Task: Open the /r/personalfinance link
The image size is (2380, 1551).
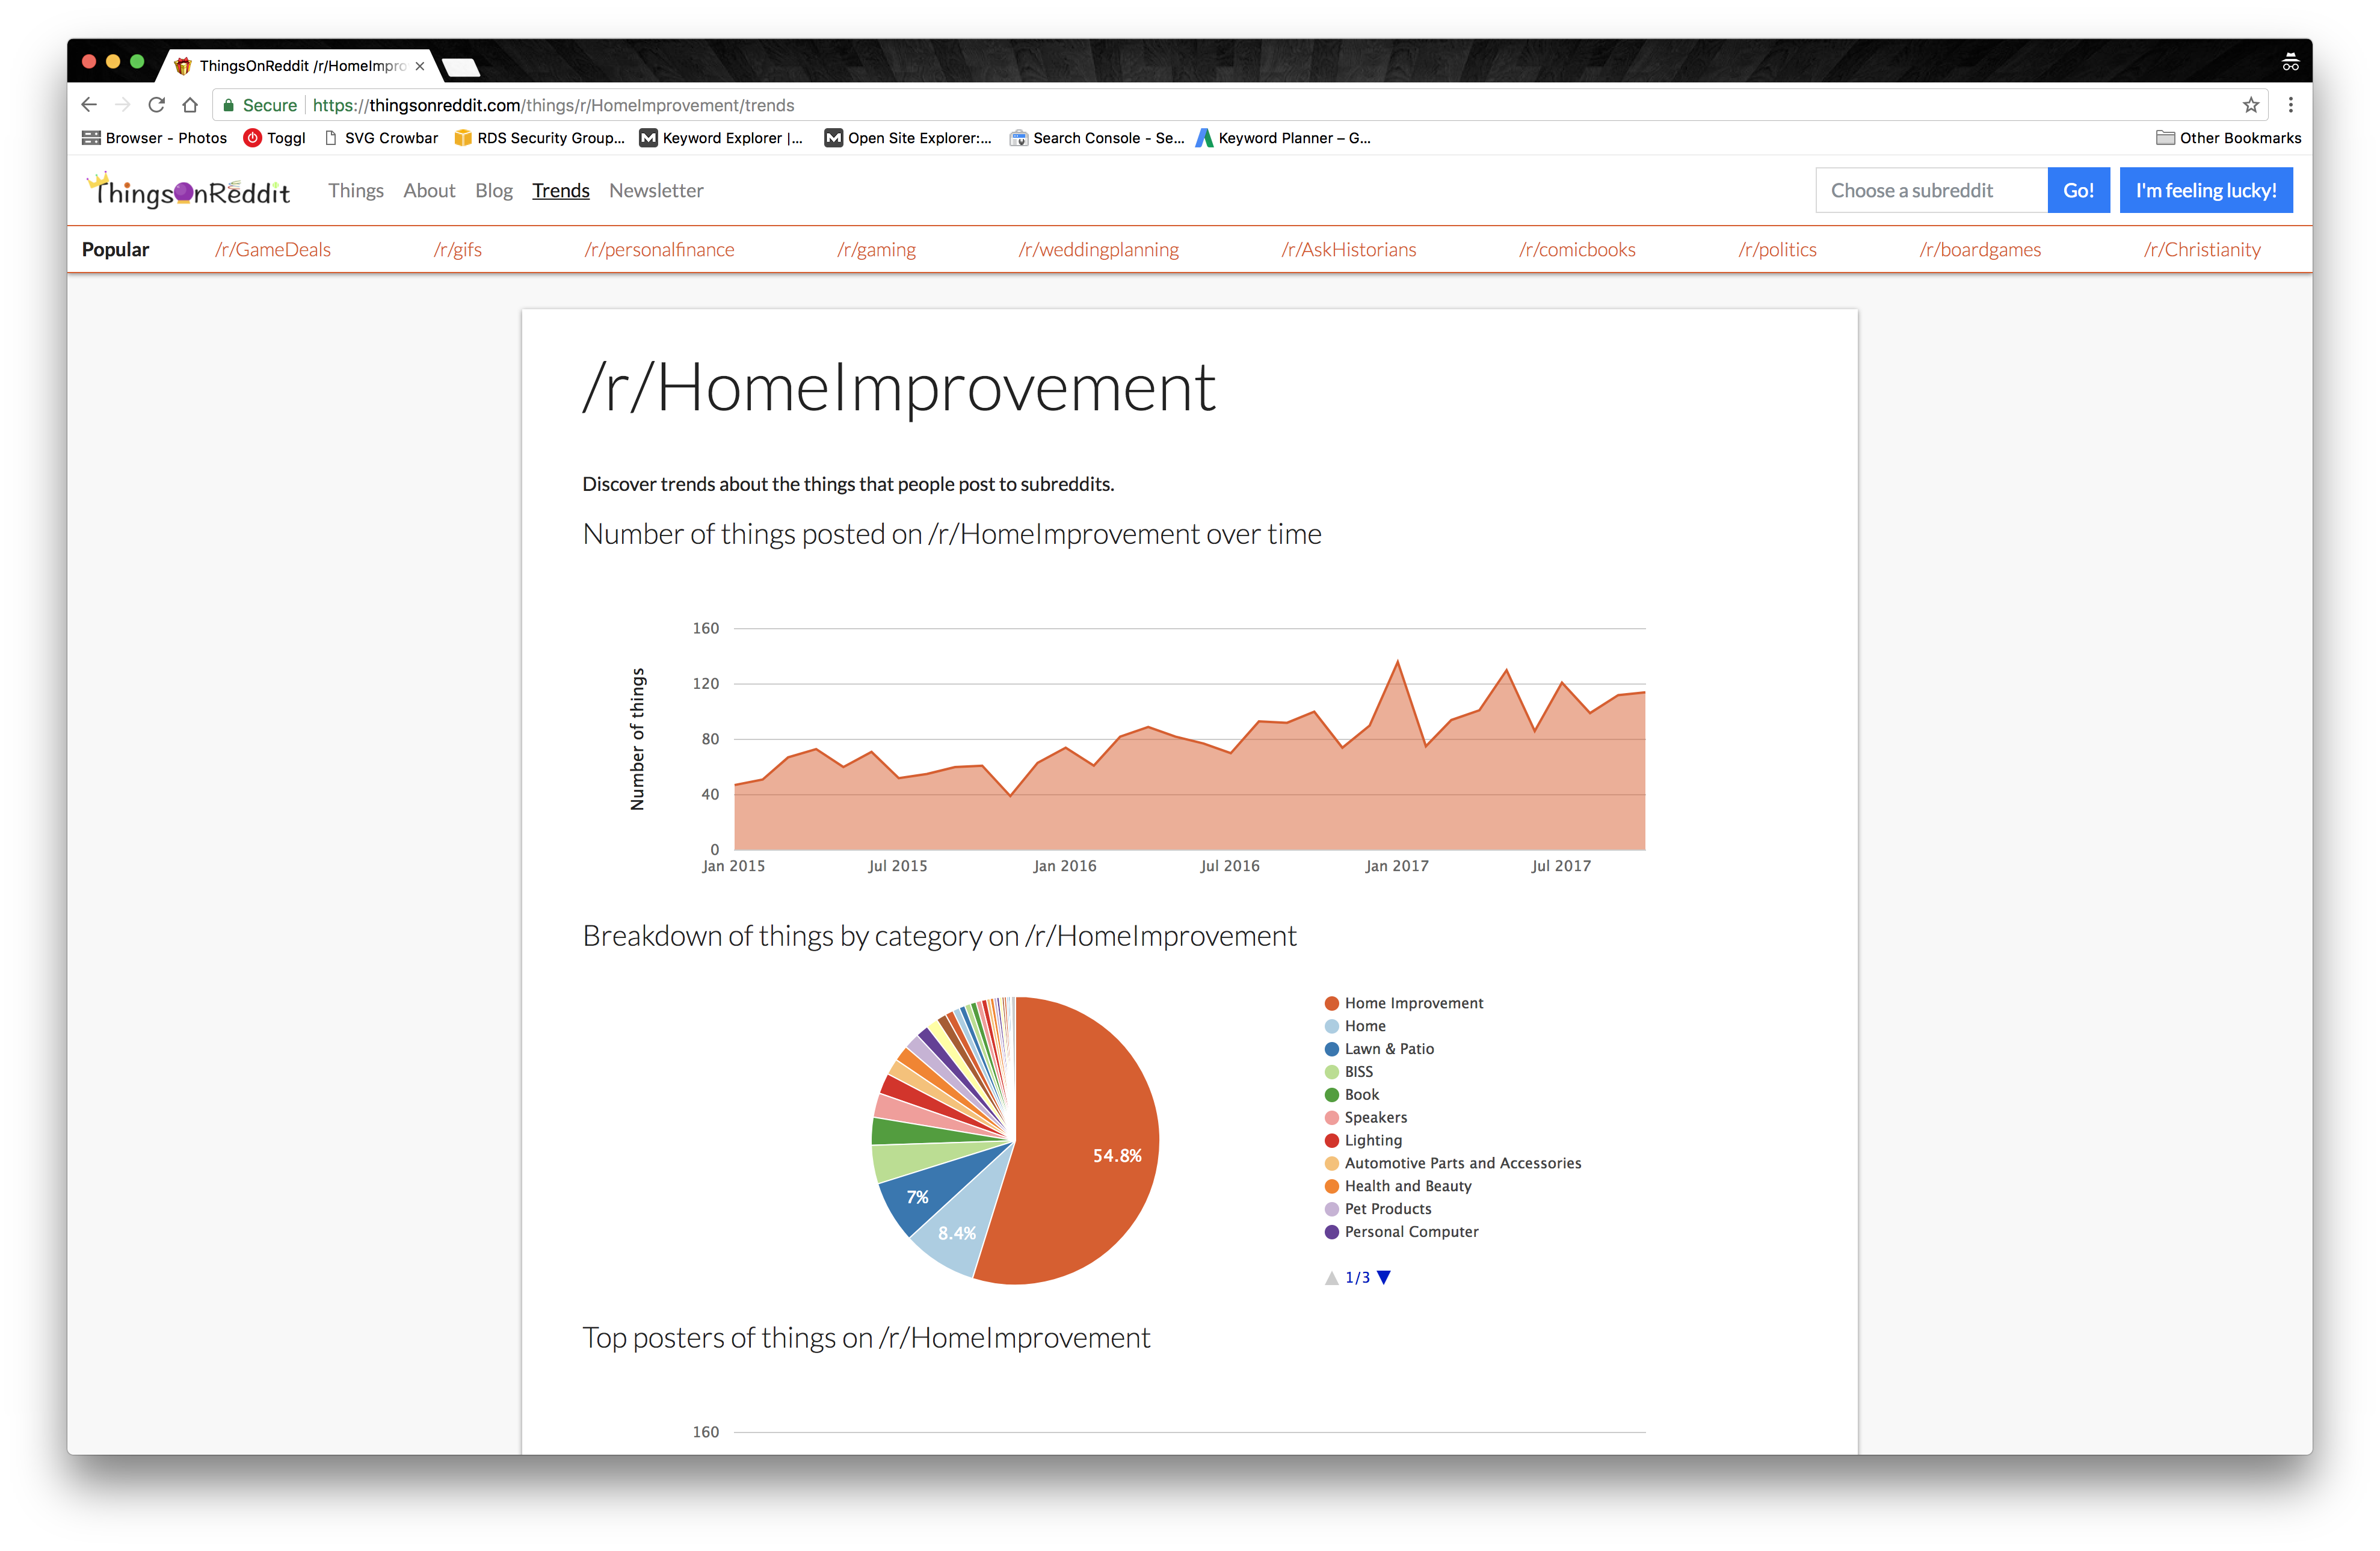Action: (659, 250)
